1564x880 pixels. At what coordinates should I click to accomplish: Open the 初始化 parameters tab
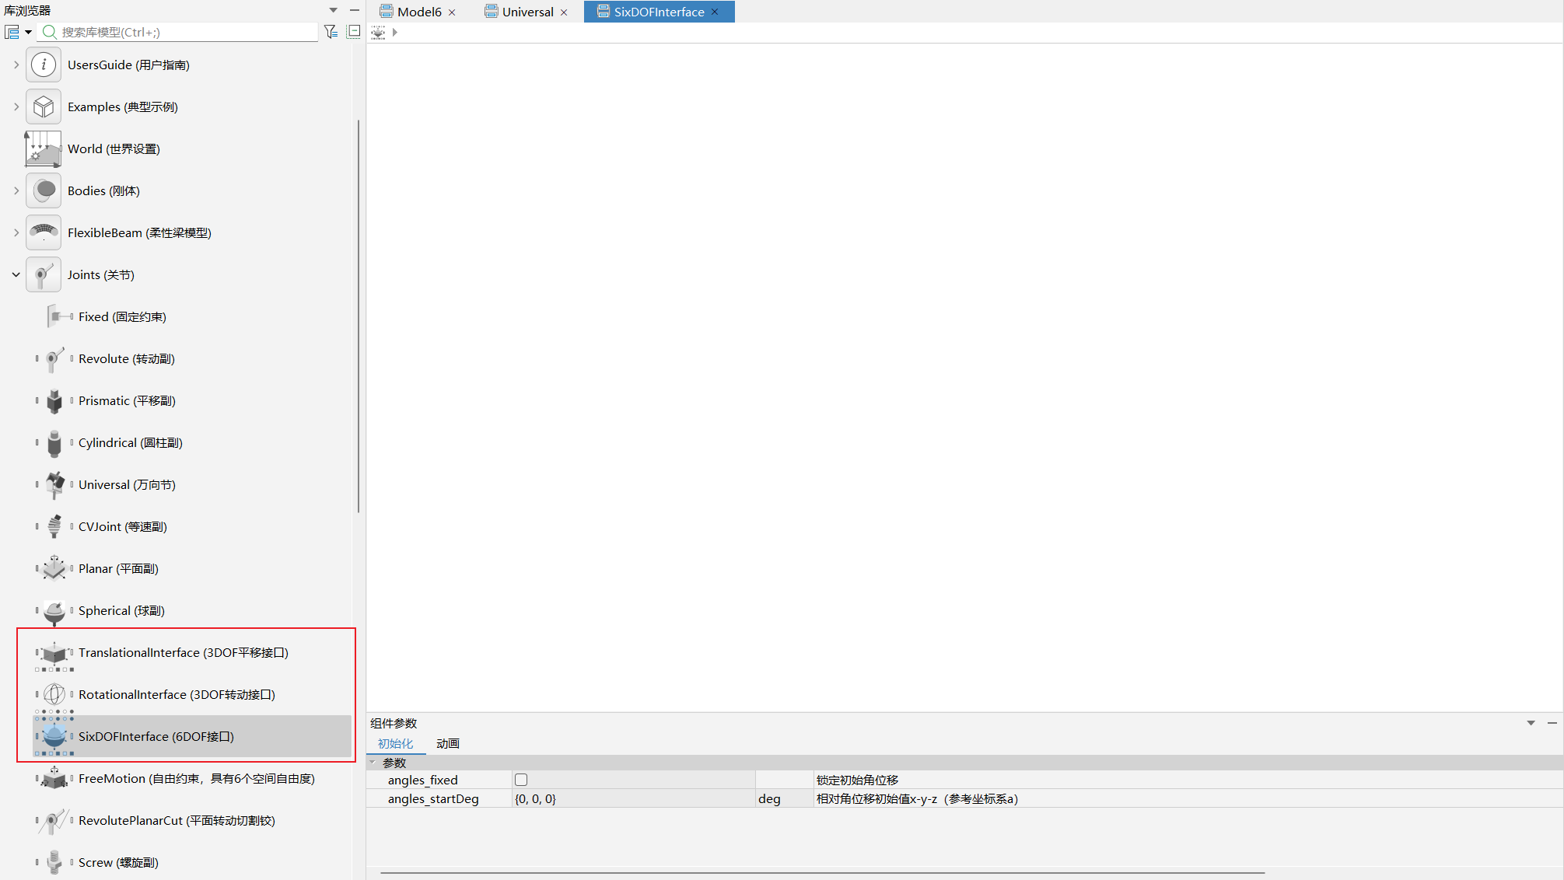tap(396, 744)
